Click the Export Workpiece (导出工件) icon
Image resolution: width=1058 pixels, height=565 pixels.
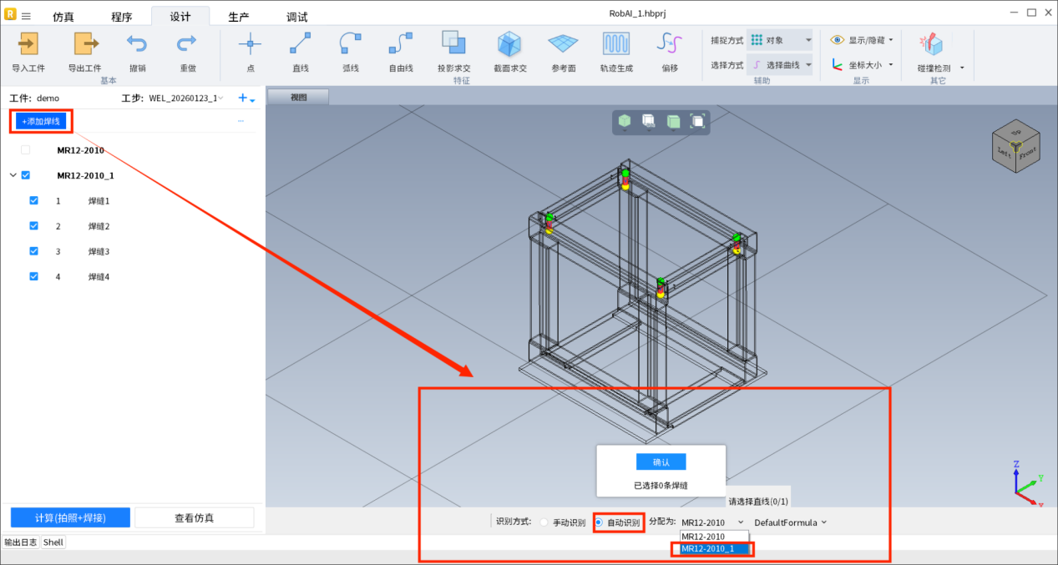84,44
